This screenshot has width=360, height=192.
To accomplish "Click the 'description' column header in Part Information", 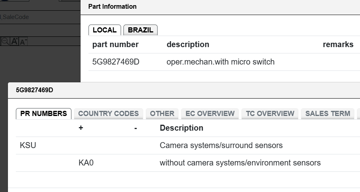I will tap(188, 44).
